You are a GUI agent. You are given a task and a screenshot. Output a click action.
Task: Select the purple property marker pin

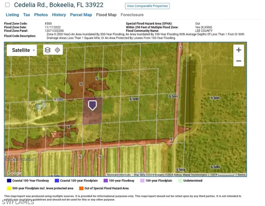tap(92, 105)
